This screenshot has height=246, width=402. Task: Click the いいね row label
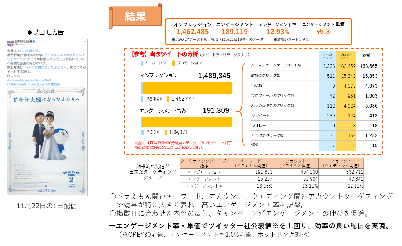point(257,86)
